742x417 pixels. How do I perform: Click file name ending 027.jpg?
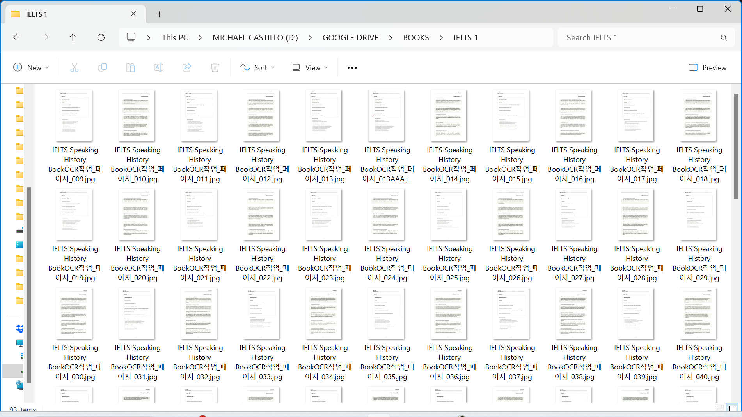575,263
